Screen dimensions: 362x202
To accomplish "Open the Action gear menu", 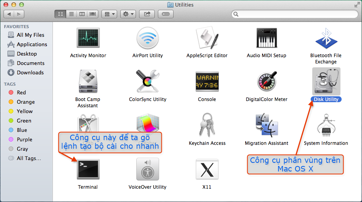I will [x=128, y=14].
